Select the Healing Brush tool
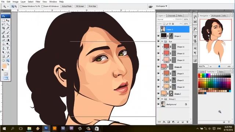Viewport: 235px width, 132px height. [x=3, y=33]
